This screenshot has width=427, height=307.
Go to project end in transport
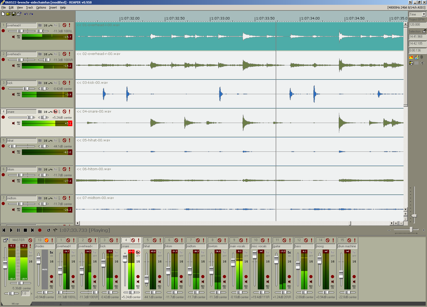[32, 230]
